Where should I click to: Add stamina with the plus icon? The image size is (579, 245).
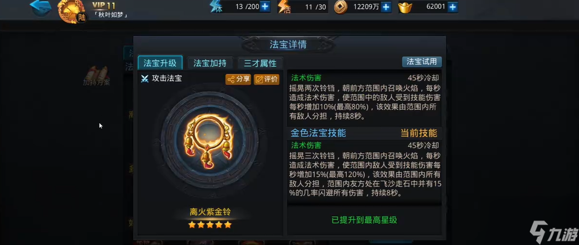click(265, 7)
